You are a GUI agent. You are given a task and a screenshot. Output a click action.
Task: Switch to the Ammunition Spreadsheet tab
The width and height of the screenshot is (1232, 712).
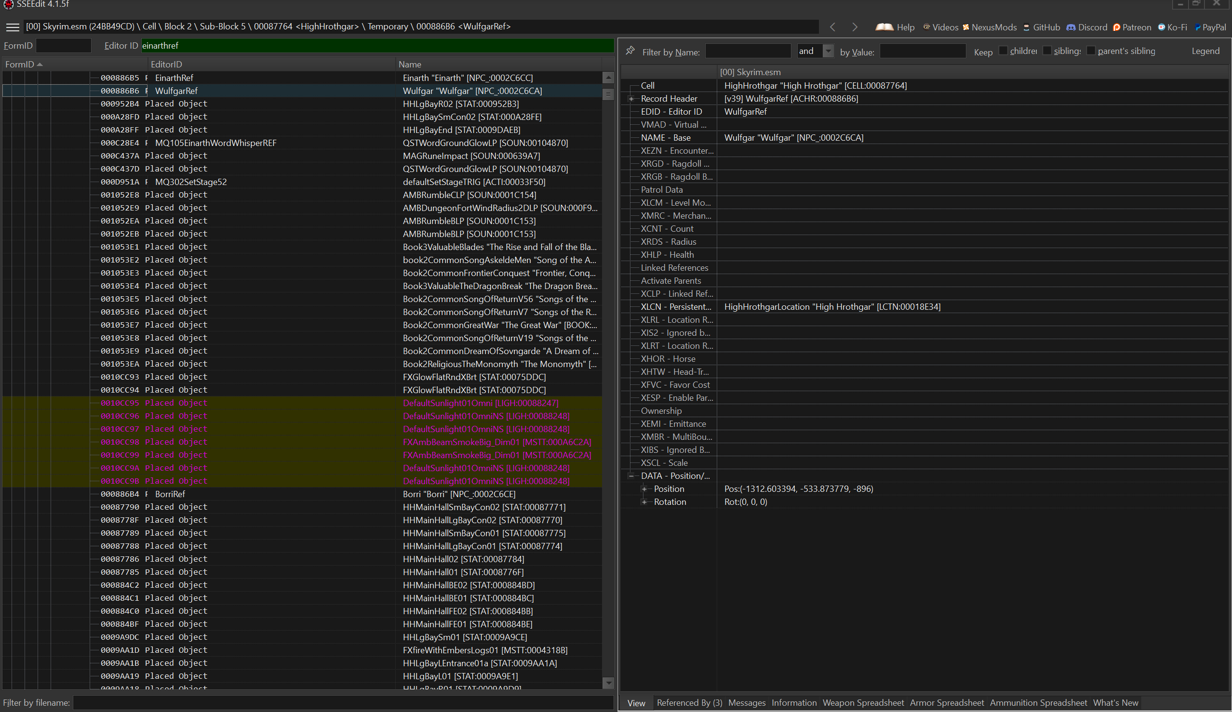coord(1038,703)
